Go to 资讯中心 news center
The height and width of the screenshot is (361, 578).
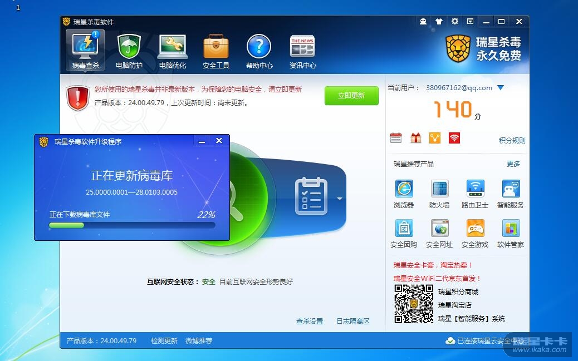click(x=302, y=50)
